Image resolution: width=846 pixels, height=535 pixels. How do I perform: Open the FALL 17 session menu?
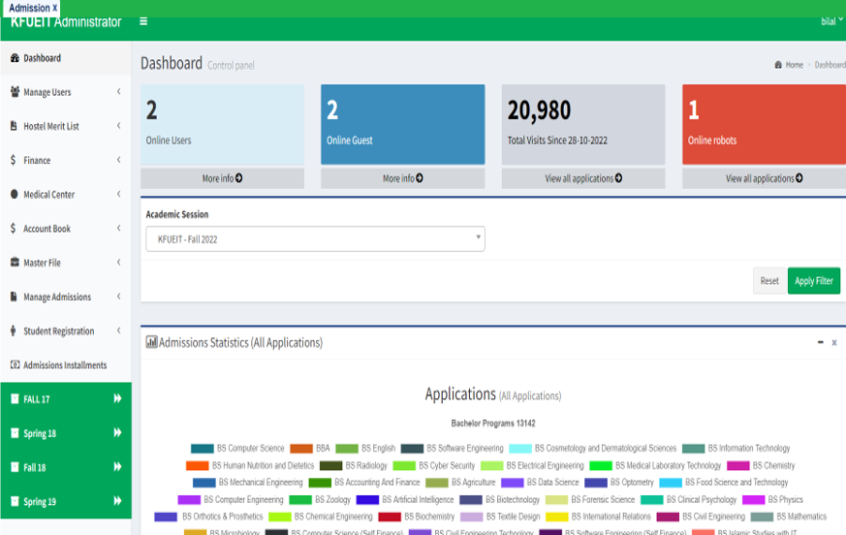(x=65, y=399)
